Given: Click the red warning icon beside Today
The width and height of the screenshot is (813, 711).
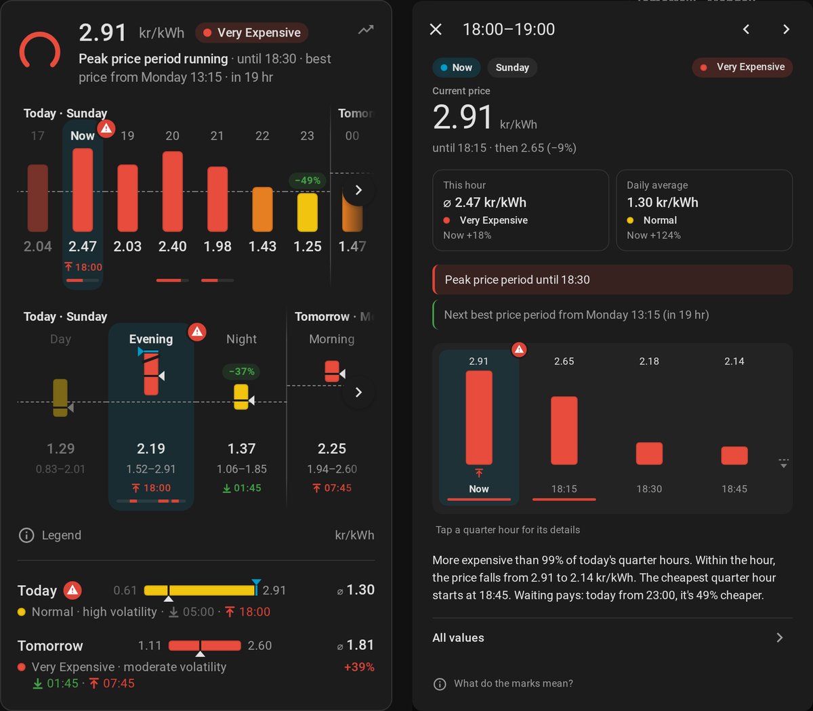Looking at the screenshot, I should click(x=72, y=590).
